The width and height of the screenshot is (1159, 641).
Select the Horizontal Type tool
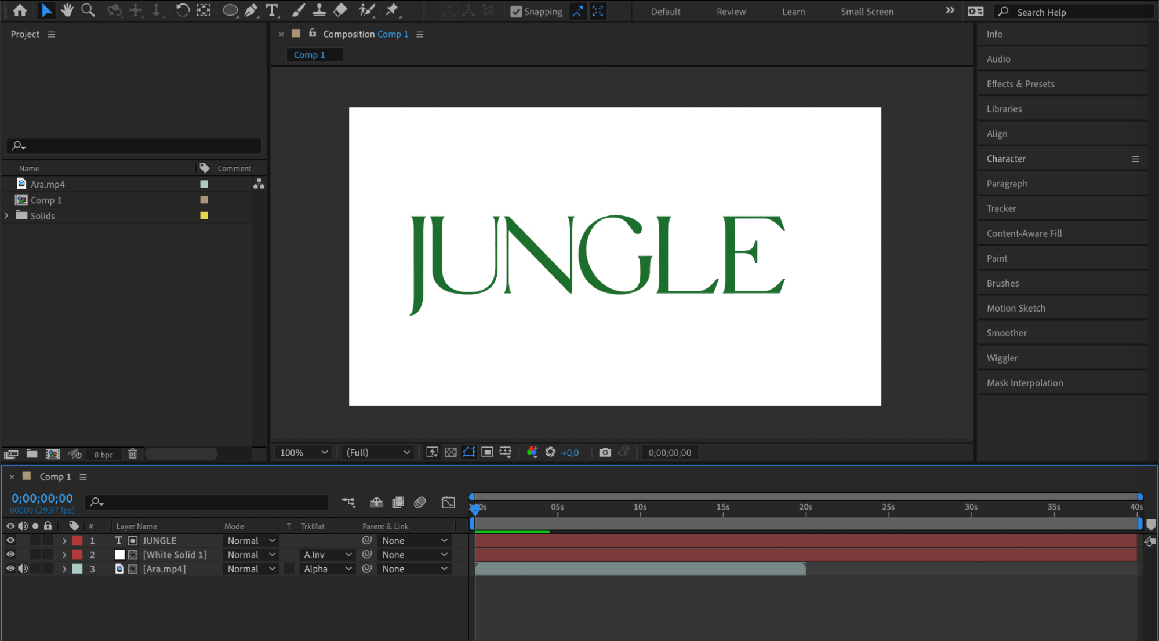click(x=271, y=10)
